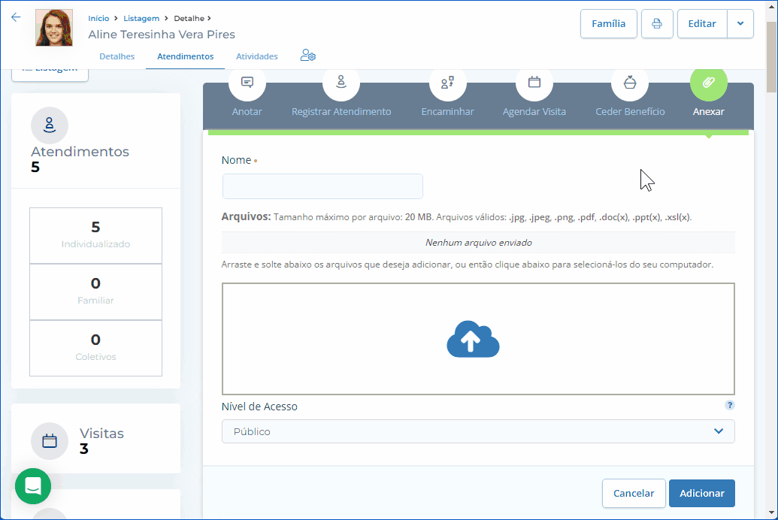Screen dimensions: 778x520
Task: Select the Agendar Visita action label
Action: point(534,112)
